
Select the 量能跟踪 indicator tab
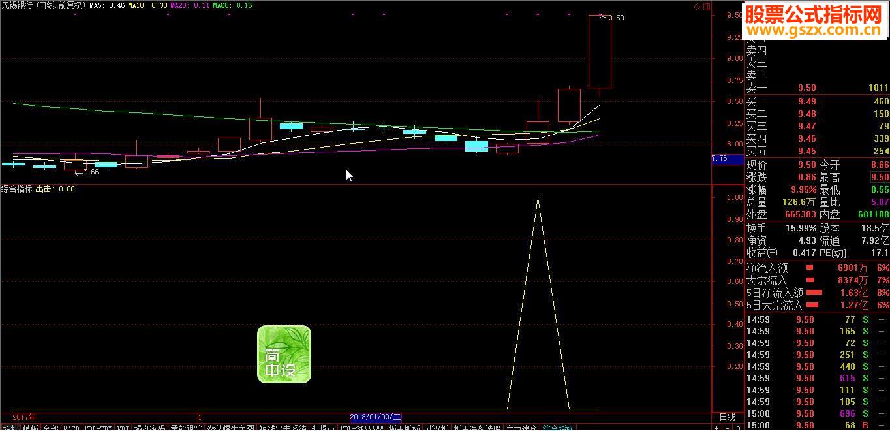point(187,428)
